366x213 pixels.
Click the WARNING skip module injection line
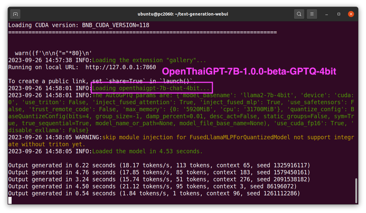tap(181, 137)
